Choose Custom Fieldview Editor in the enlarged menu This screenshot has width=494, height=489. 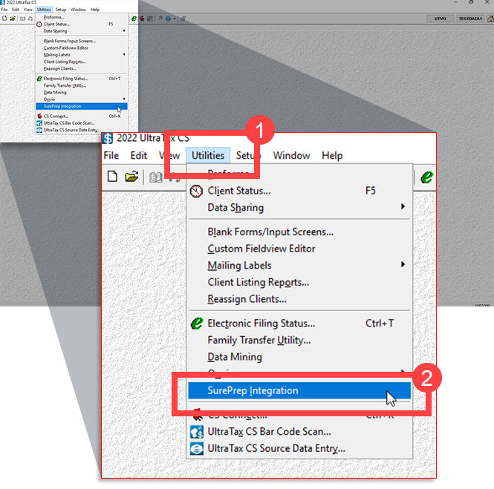299,249
